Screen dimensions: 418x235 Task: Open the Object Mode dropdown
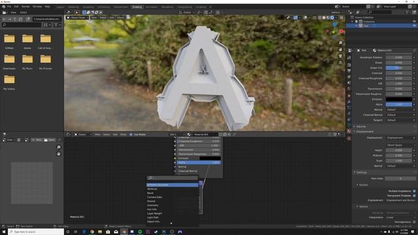pos(78,18)
